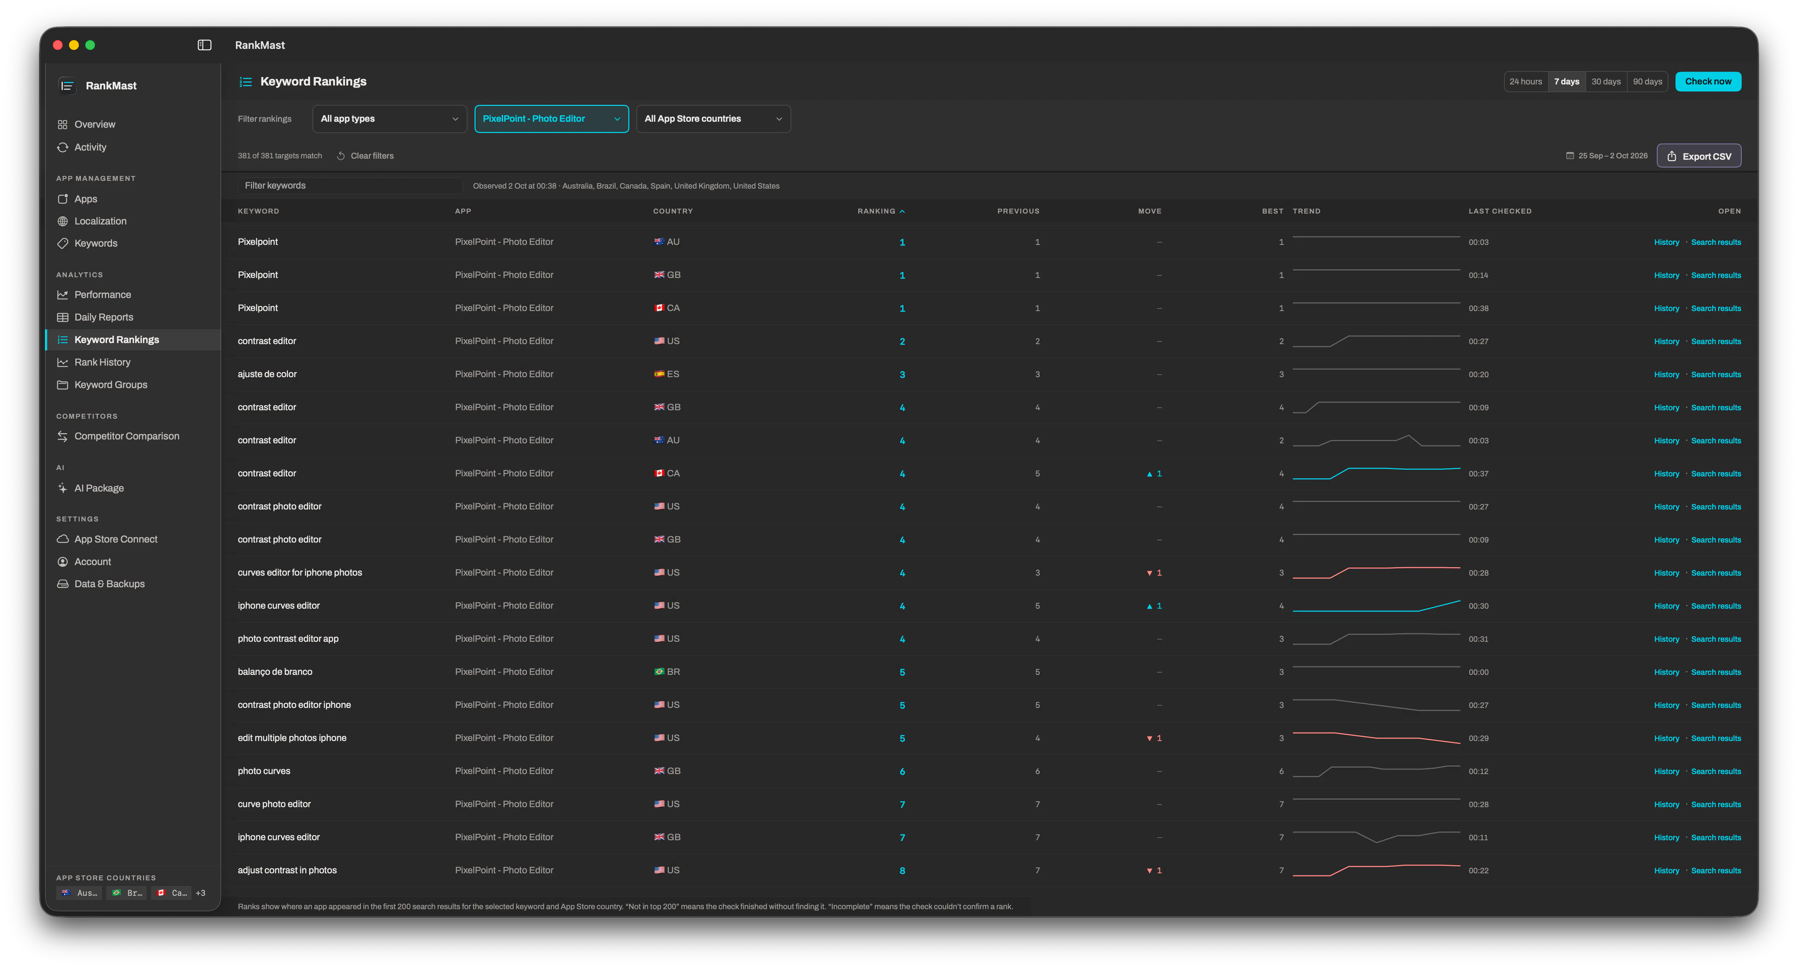Clear filters for the rankings
Image resolution: width=1798 pixels, height=969 pixels.
pos(366,156)
